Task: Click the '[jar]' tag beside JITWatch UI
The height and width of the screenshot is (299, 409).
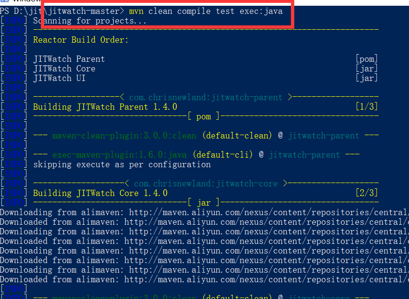Action: coord(367,79)
